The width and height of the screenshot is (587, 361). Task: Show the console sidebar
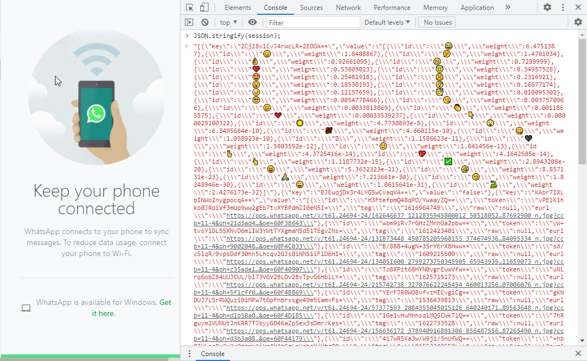pos(189,23)
